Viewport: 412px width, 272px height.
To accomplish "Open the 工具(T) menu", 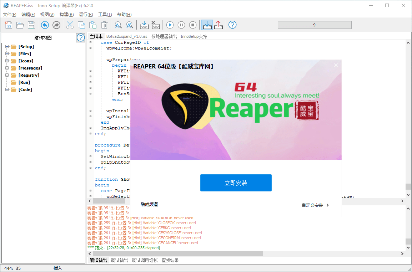I will (105, 14).
